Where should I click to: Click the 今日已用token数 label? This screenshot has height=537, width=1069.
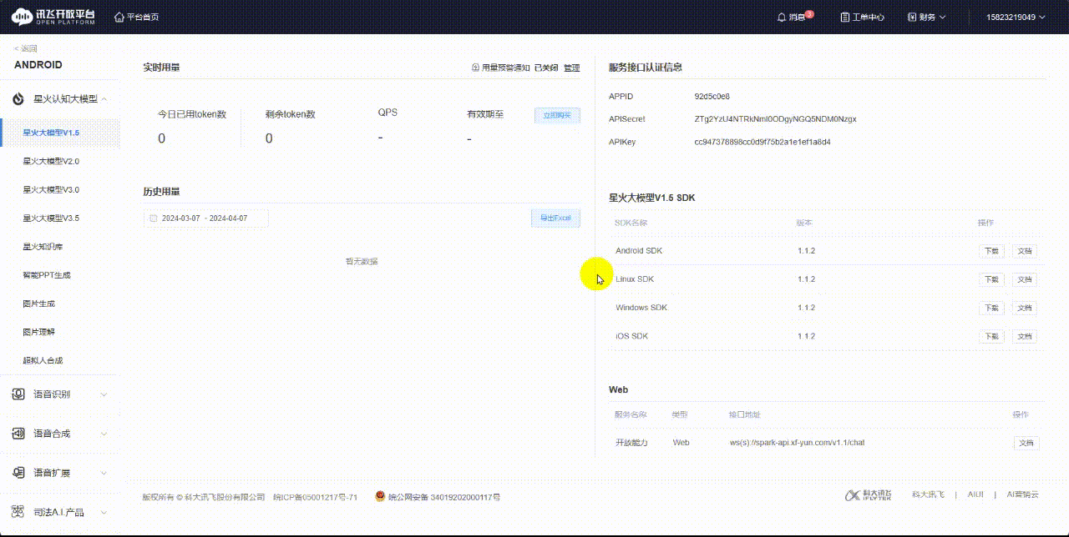coord(192,114)
